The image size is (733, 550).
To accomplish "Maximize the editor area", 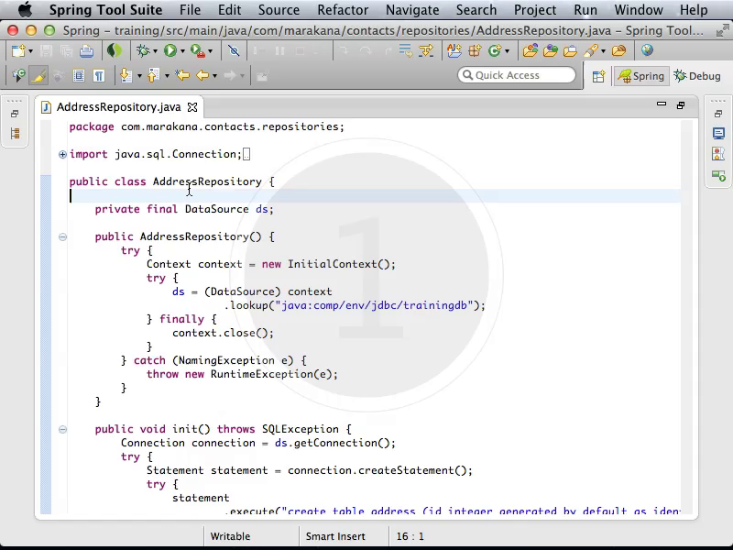I will [681, 105].
